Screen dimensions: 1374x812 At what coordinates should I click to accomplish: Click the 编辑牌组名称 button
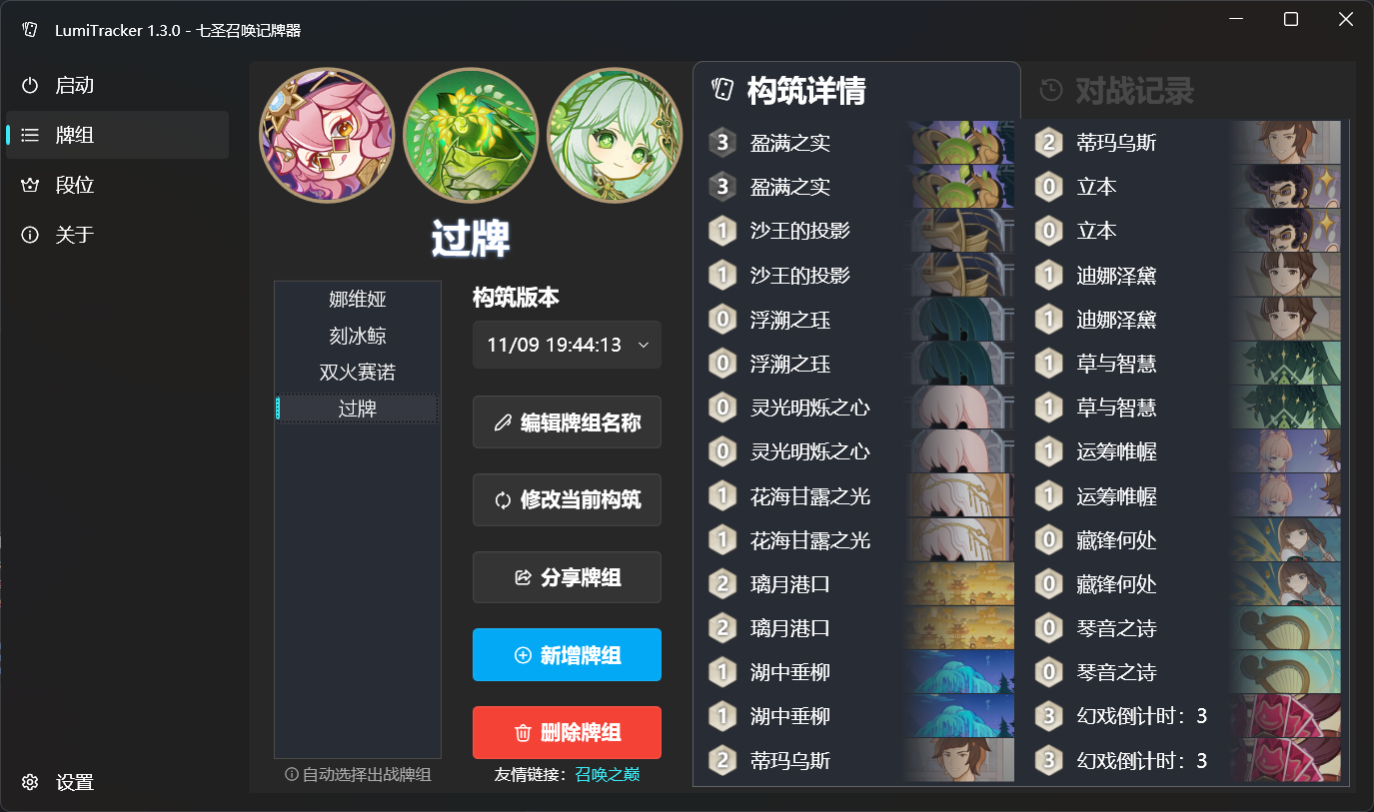point(567,422)
